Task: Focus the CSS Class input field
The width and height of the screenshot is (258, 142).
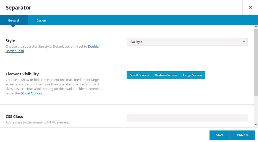Action: (187, 118)
